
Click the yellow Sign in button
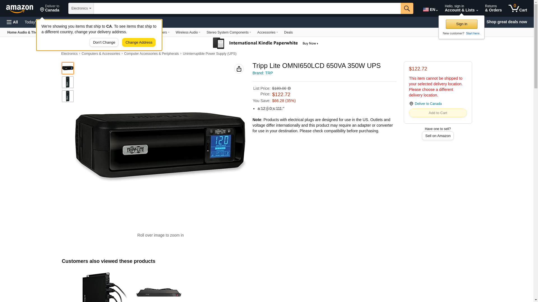click(462, 24)
